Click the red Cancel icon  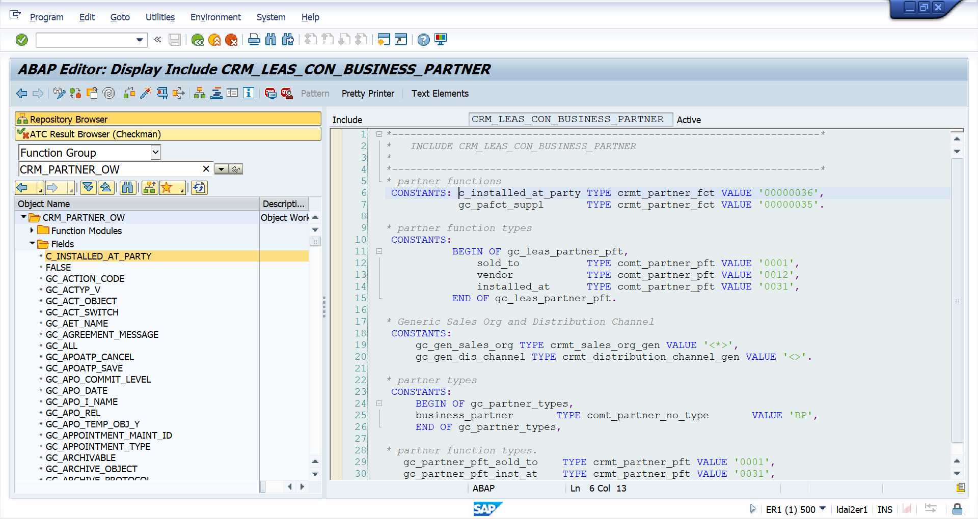point(231,40)
